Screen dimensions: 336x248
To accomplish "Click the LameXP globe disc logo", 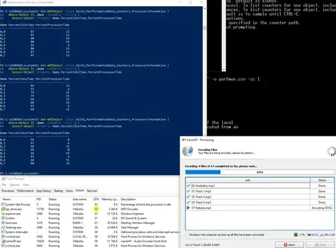I will pyautogui.click(x=188, y=151).
